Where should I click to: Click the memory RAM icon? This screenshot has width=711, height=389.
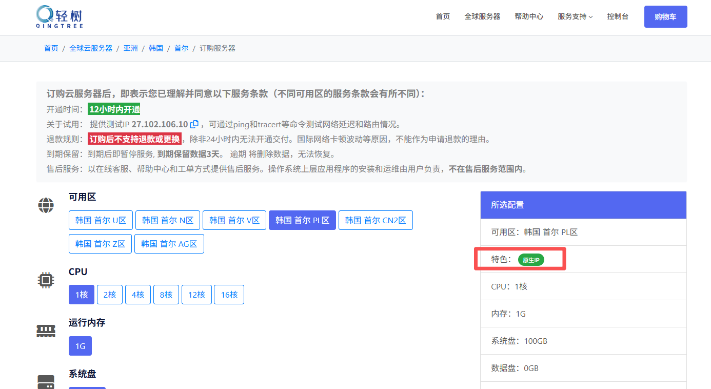[x=46, y=331]
